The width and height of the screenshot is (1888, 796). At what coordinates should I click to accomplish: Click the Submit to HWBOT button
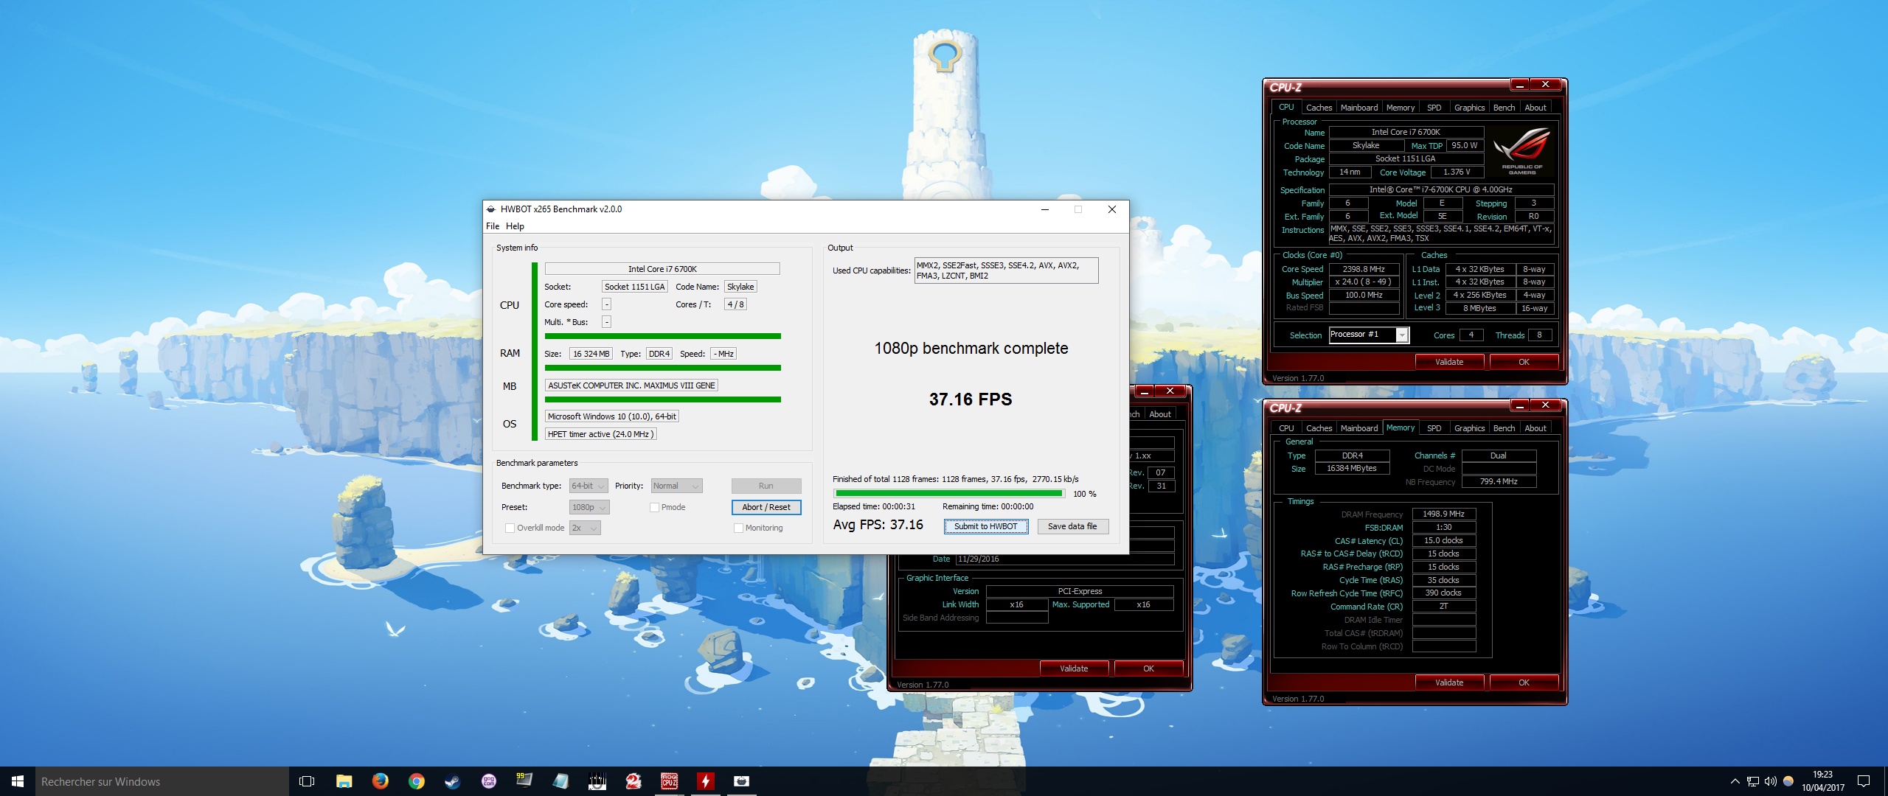tap(986, 526)
